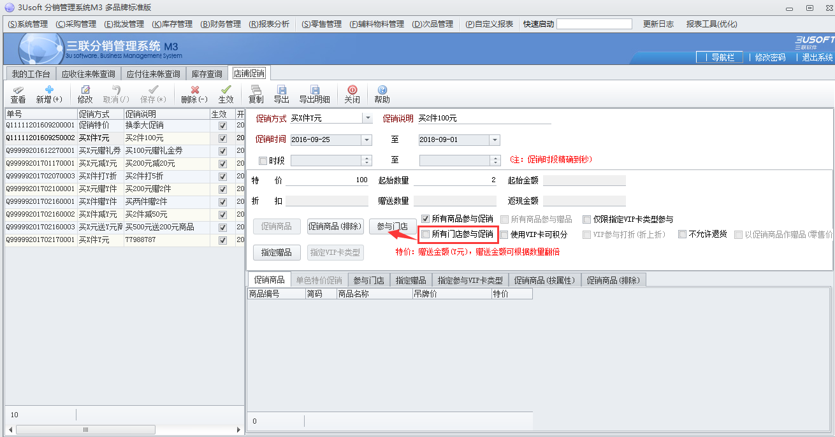835x437 pixels.
Task: Open the start date 2016-09-25 dropdown
Action: click(367, 140)
